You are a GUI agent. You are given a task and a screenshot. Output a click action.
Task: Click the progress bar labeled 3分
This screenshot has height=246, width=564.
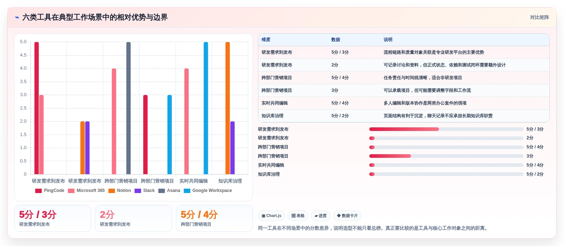(446, 156)
